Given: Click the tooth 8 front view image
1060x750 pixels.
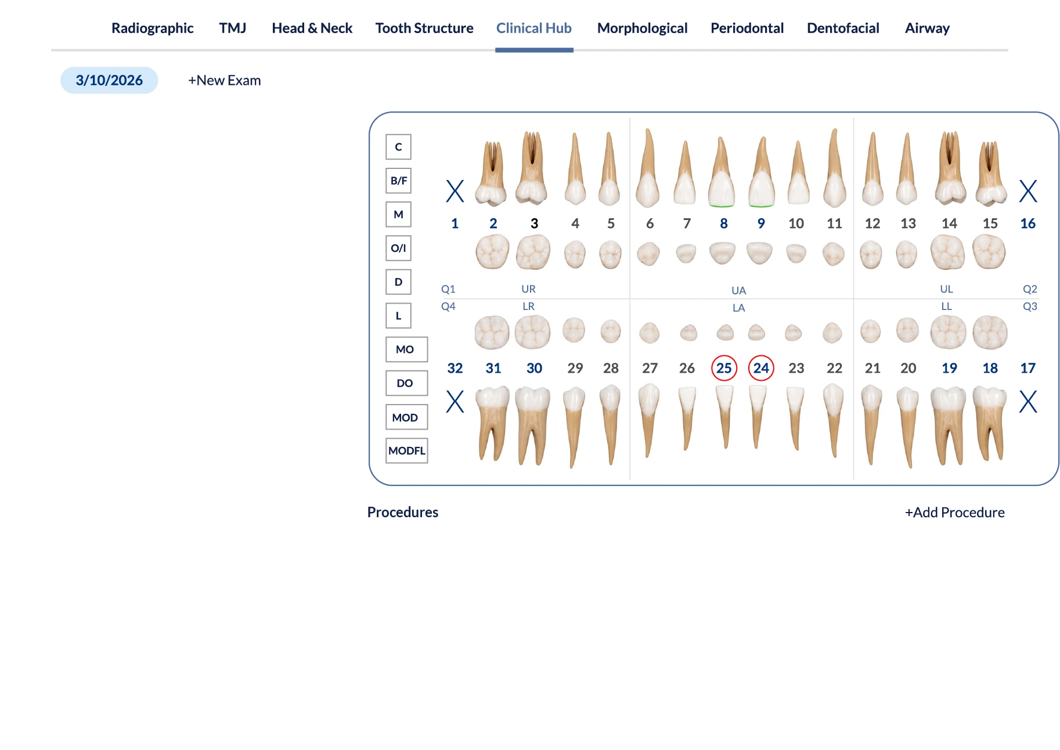Looking at the screenshot, I should [x=722, y=172].
